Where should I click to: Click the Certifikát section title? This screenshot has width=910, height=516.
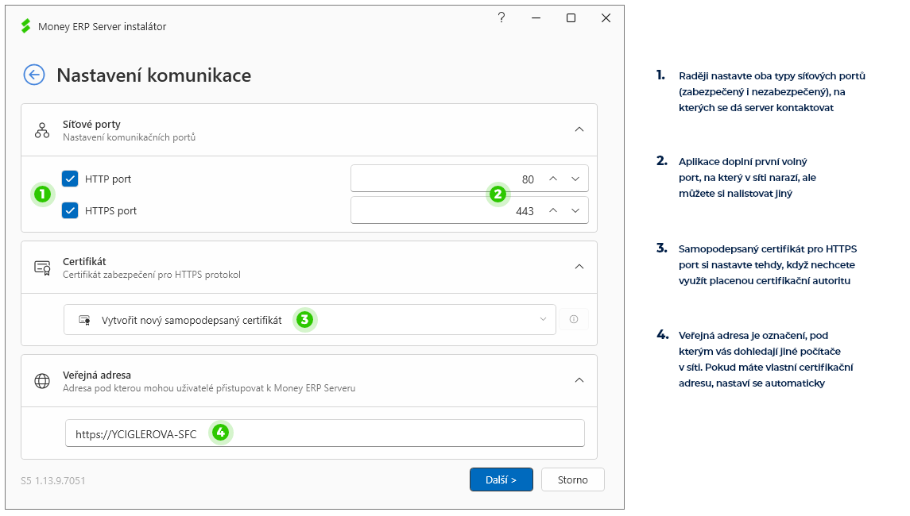[x=85, y=261]
